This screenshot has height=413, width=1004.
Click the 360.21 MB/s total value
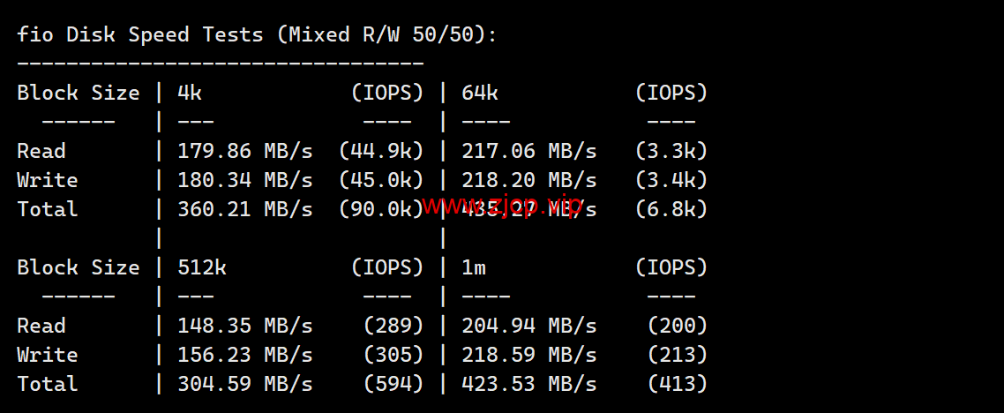(x=245, y=209)
